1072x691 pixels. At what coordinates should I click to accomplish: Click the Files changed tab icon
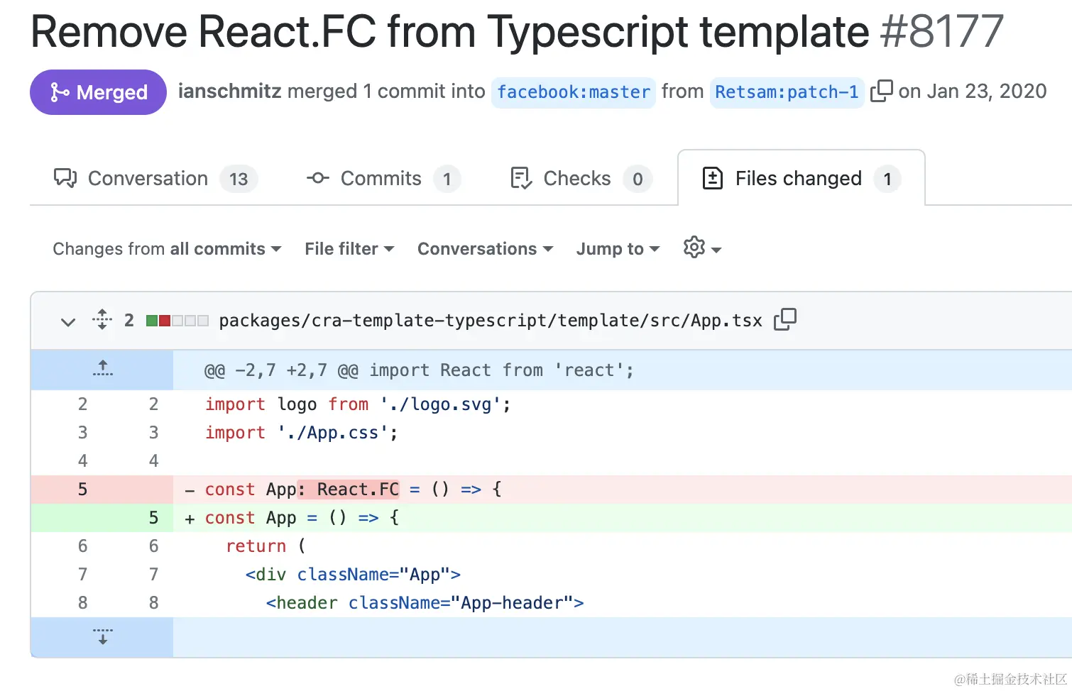click(712, 178)
